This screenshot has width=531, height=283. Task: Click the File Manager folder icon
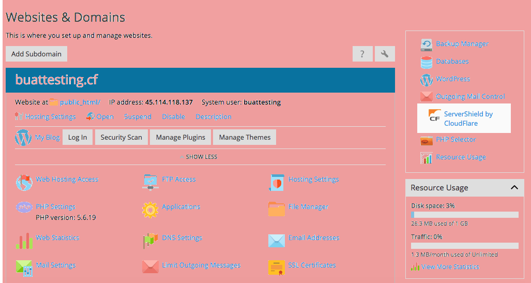click(x=277, y=209)
